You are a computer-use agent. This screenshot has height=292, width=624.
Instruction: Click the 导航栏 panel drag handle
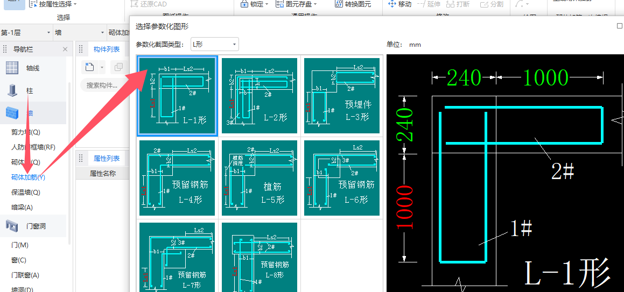pyautogui.click(x=5, y=49)
